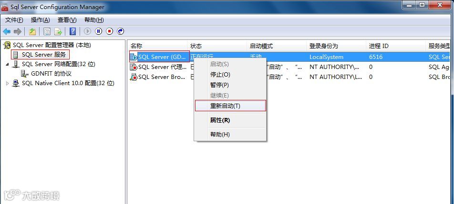Click the SQL Ag service type cell
Viewport: 454px width, 204px height.
[439, 67]
